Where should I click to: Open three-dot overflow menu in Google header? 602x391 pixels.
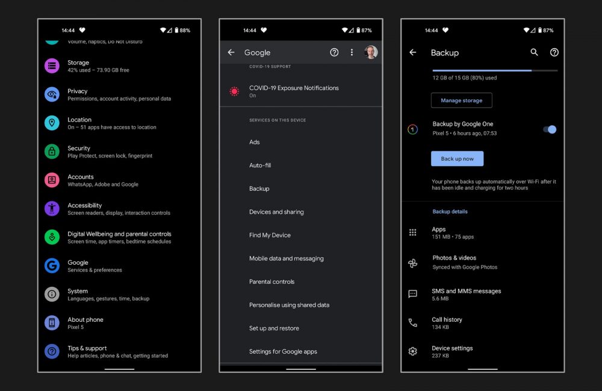[x=352, y=53]
